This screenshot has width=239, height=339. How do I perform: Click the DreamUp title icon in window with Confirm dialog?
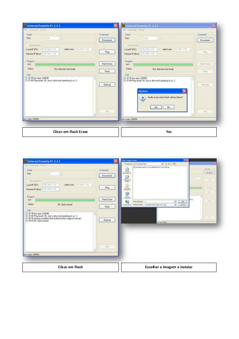[123, 26]
